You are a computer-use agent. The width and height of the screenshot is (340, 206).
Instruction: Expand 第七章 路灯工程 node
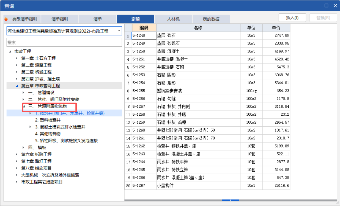[x=17, y=161]
